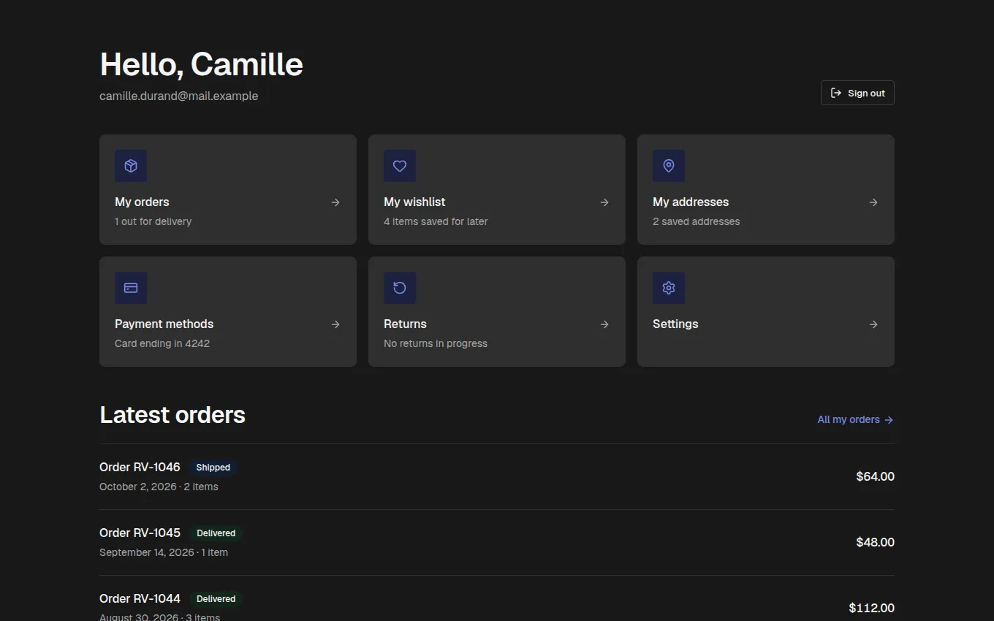Image resolution: width=994 pixels, height=621 pixels.
Task: Open Order RV-1046 details
Action: pos(140,467)
